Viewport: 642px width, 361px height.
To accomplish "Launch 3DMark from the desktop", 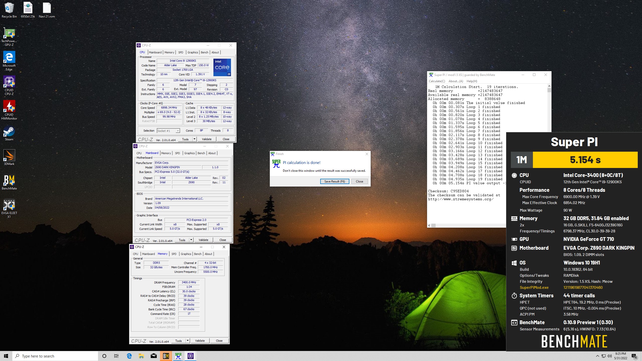I will 9,158.
